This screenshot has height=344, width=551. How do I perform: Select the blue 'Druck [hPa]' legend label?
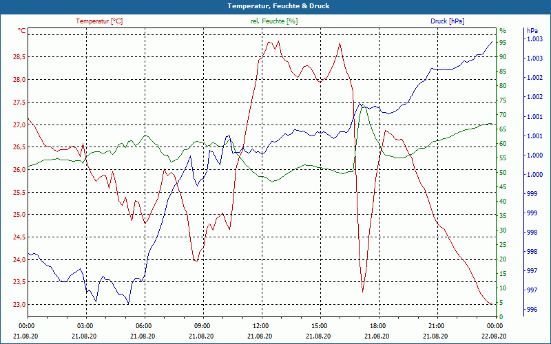[x=447, y=21]
